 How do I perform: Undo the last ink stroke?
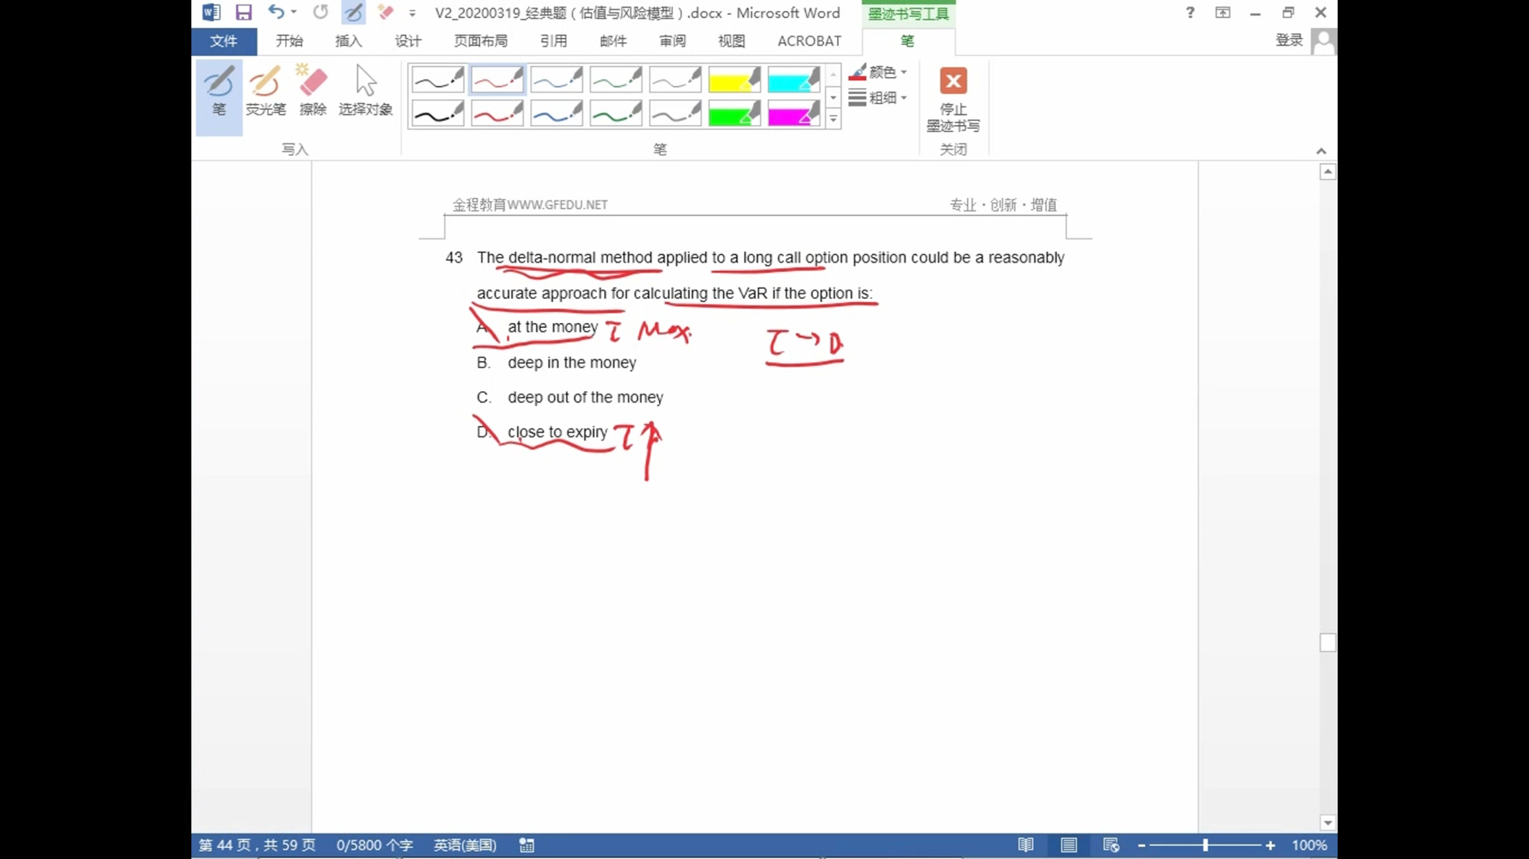[x=276, y=12]
